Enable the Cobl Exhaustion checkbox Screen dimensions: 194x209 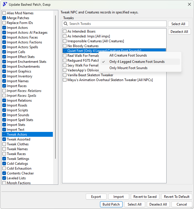tap(4, 168)
